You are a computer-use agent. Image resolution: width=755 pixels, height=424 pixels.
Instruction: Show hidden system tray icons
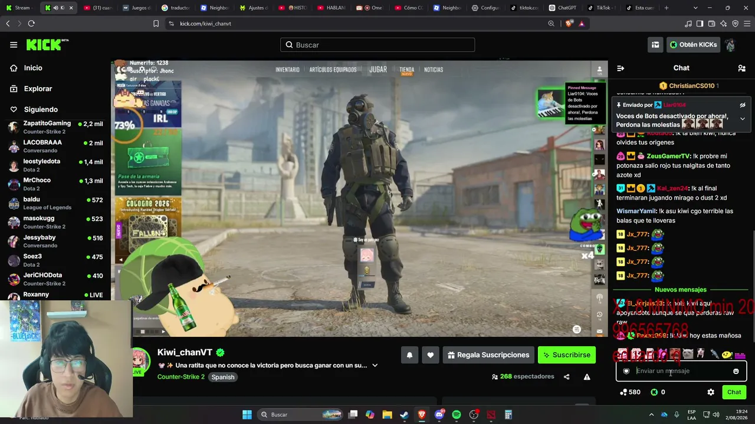651,415
